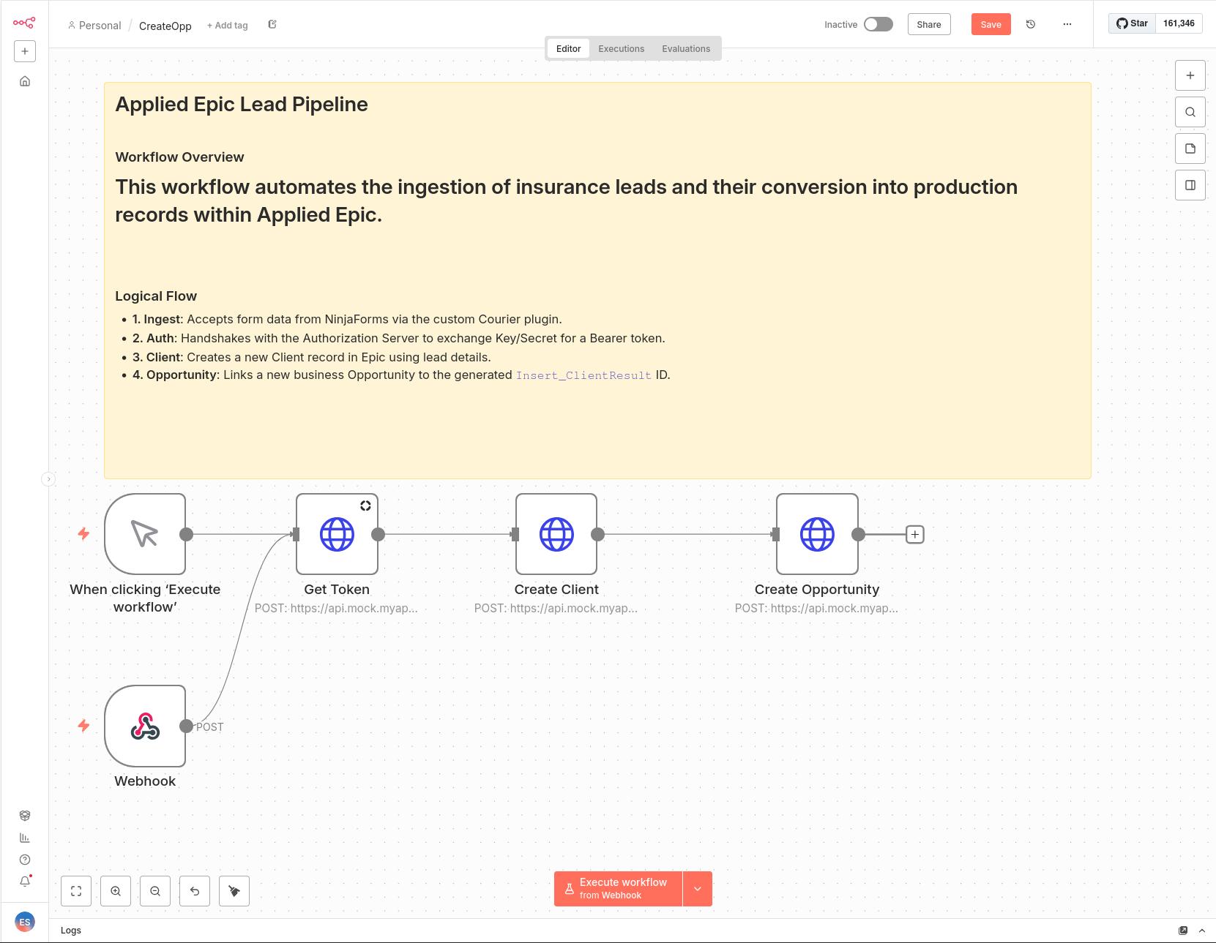Click the tidy up nodes icon
1216x943 pixels.
tap(234, 890)
